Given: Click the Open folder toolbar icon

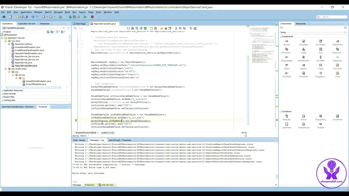Looking at the screenshot, I should [x=18, y=17].
